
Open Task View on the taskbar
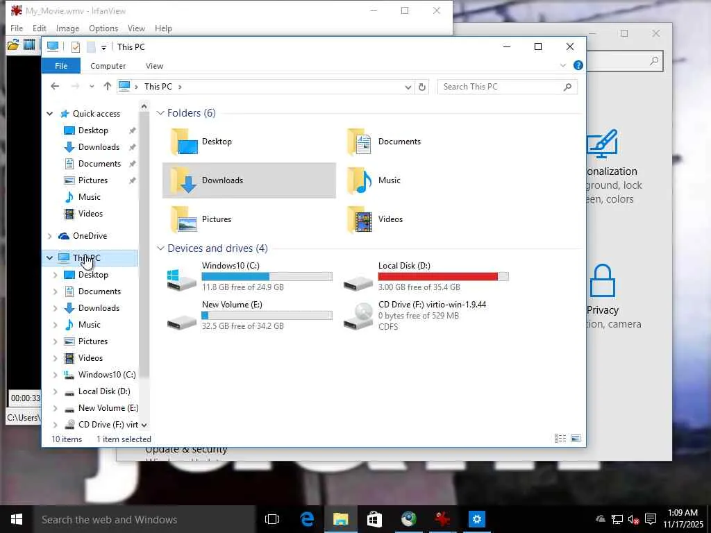(x=272, y=519)
